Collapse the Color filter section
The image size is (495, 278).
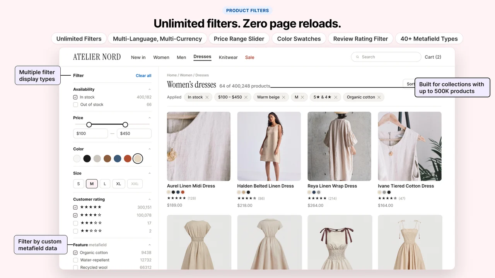[150, 149]
